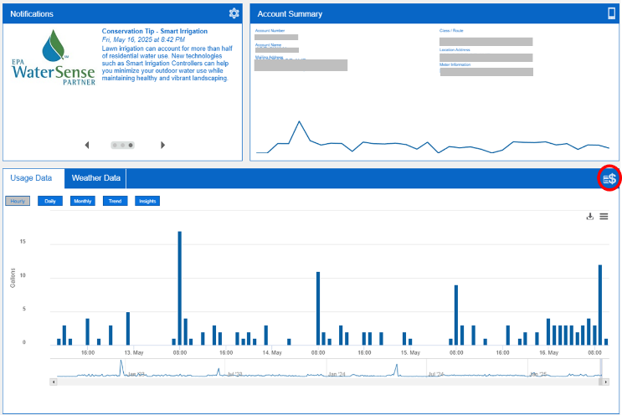Open the billing dollar icon circled in red

click(610, 178)
